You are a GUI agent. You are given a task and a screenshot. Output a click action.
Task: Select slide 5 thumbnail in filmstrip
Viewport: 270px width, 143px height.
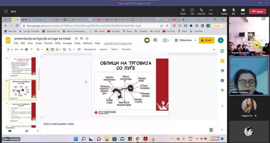23,112
